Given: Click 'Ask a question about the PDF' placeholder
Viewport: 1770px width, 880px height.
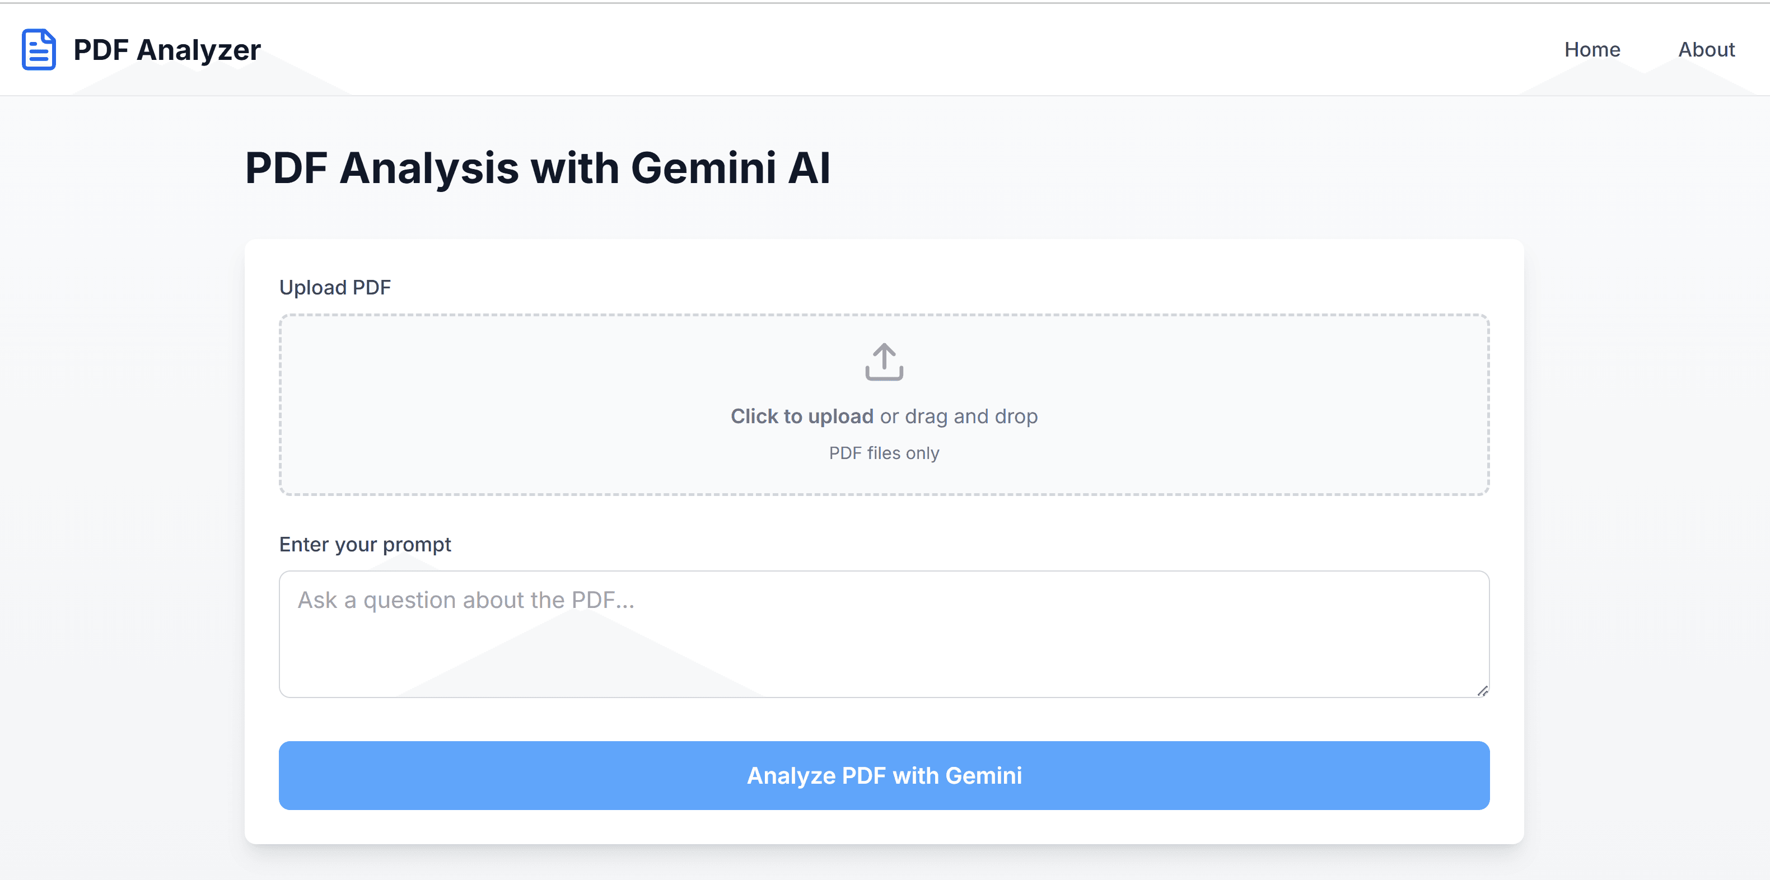Looking at the screenshot, I should (466, 600).
